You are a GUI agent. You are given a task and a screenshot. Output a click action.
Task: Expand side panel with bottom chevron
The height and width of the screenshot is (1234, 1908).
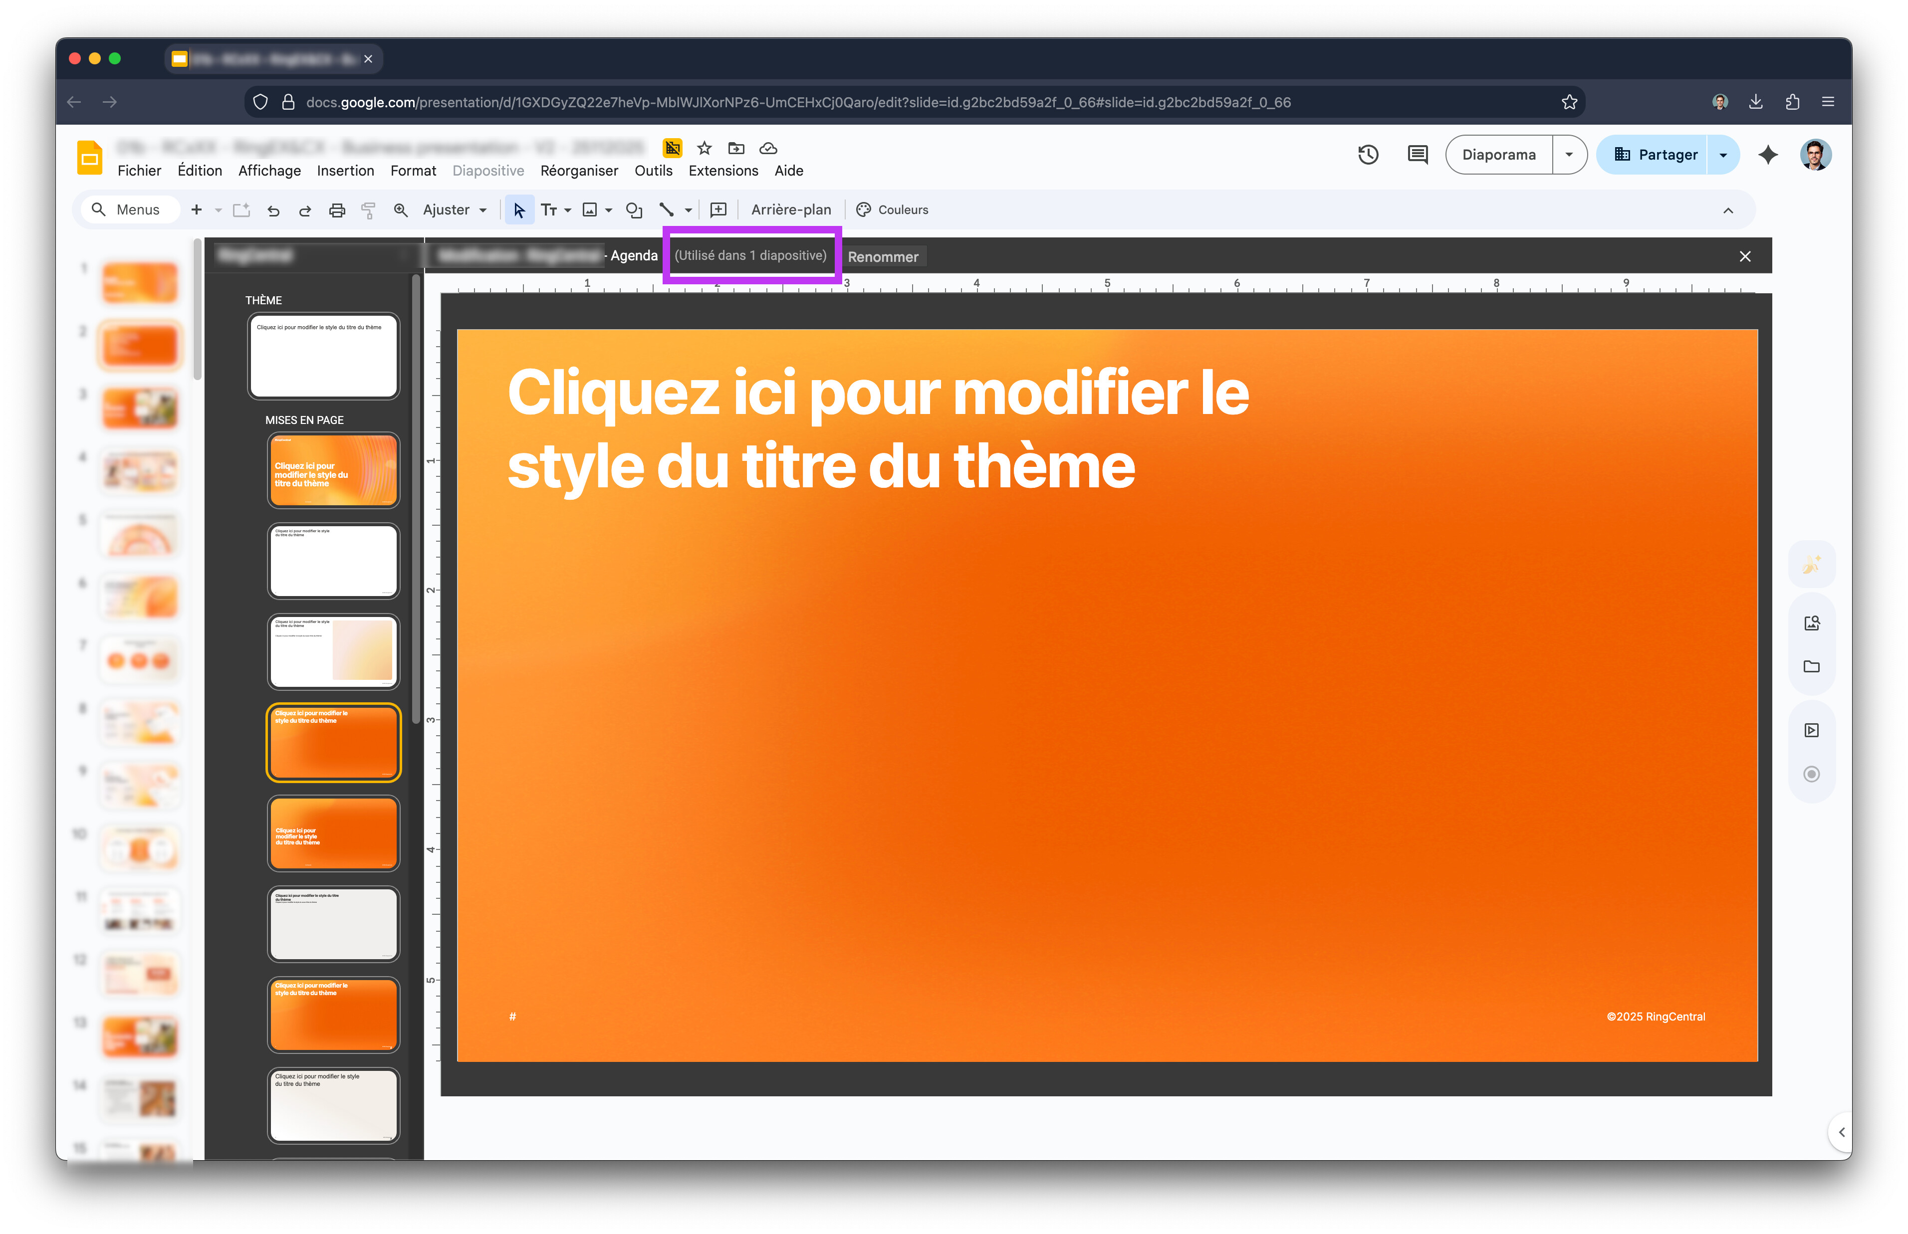pos(1842,1132)
